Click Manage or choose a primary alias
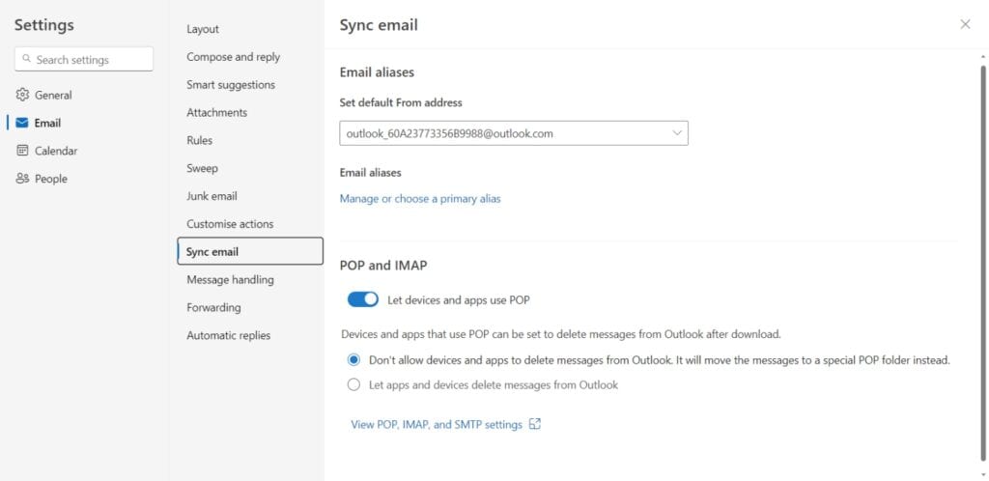The width and height of the screenshot is (989, 481). click(x=420, y=199)
